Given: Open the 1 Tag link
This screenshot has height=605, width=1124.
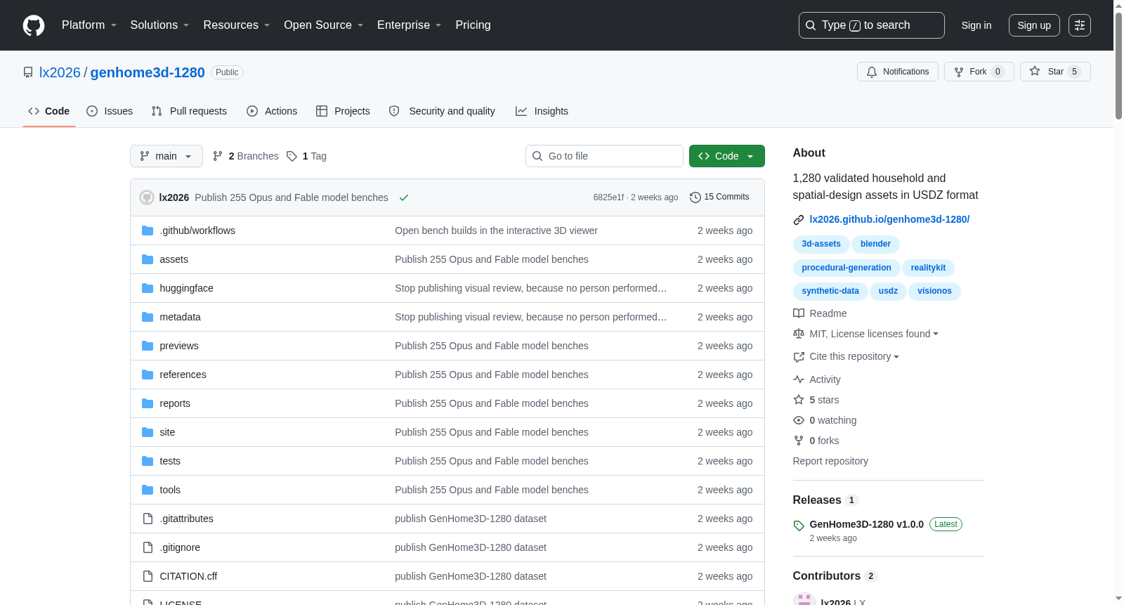Looking at the screenshot, I should coord(306,156).
